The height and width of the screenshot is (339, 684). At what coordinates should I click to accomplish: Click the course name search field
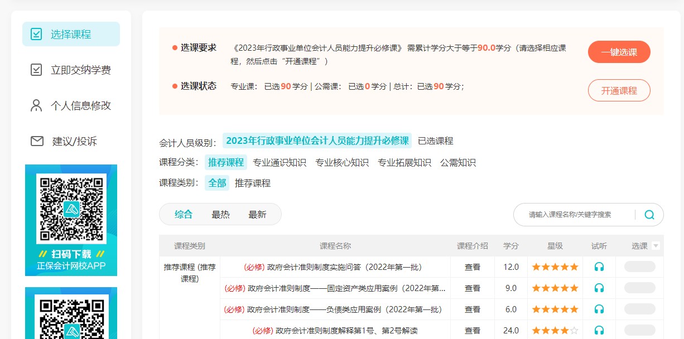click(575, 215)
